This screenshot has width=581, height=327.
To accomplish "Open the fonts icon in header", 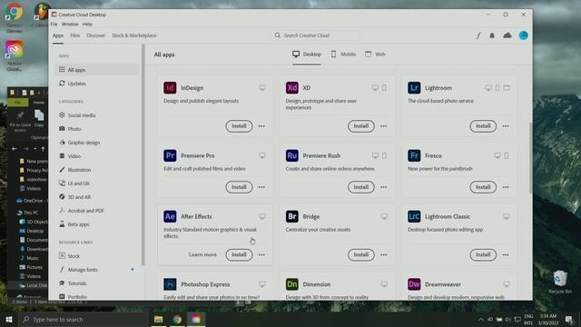I will coord(478,35).
